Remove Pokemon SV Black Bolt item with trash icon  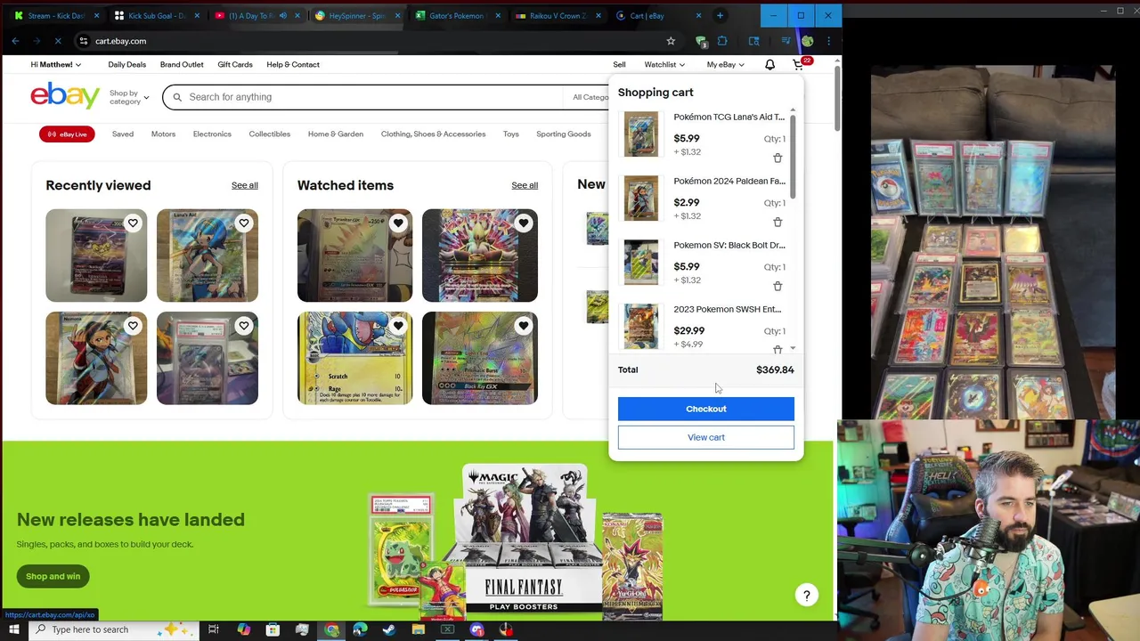778,287
